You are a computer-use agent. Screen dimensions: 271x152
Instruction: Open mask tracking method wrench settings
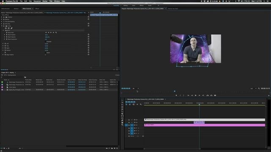pos(56,33)
